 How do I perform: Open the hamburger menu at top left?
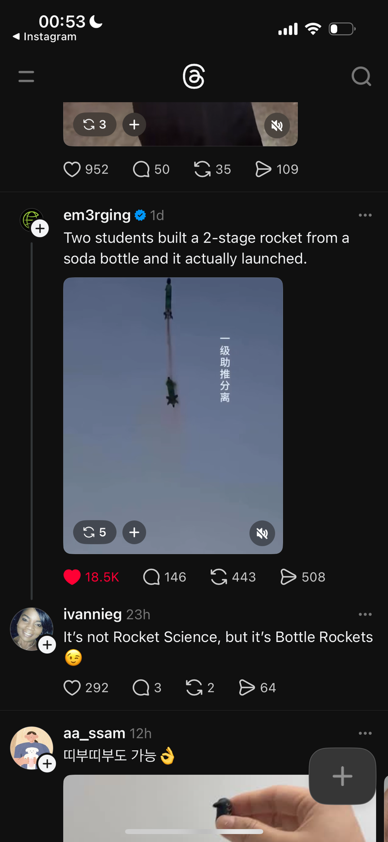pos(26,76)
